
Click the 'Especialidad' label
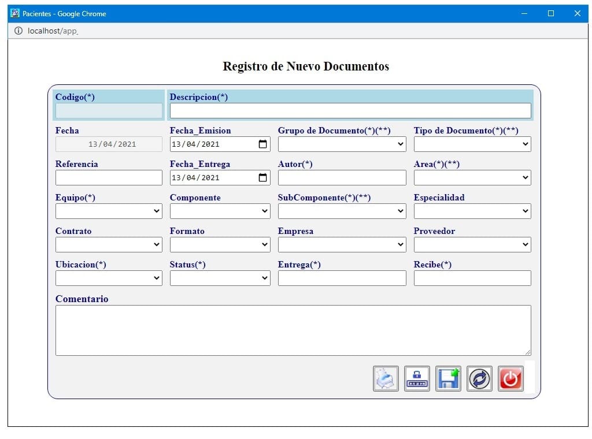click(439, 198)
